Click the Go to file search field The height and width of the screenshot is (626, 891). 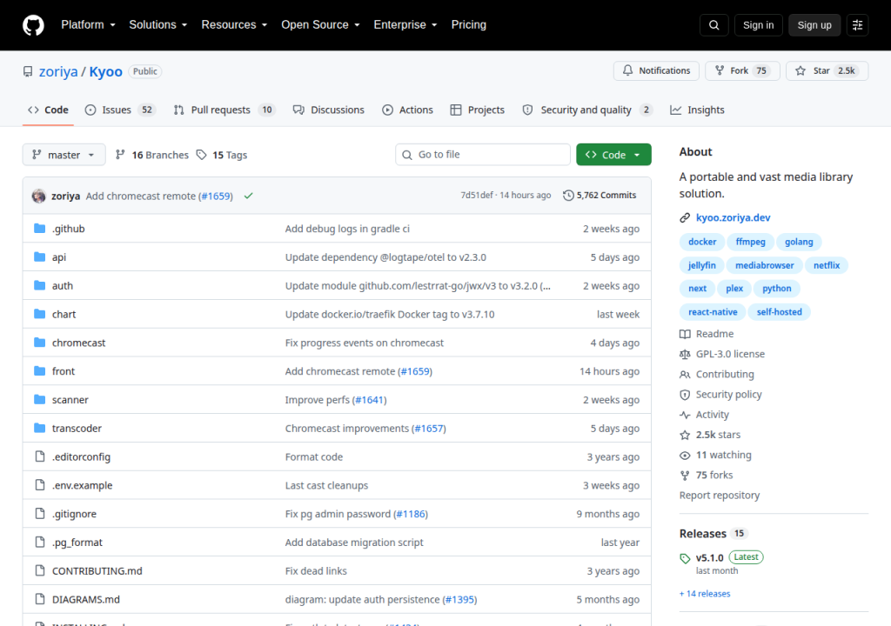482,155
